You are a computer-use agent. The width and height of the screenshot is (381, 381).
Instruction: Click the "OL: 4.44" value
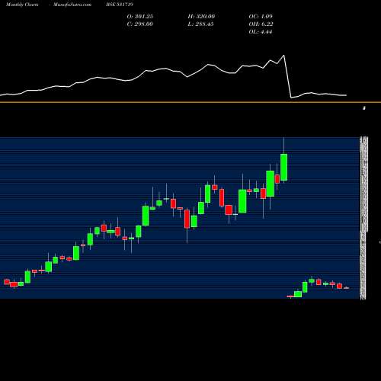click(261, 32)
